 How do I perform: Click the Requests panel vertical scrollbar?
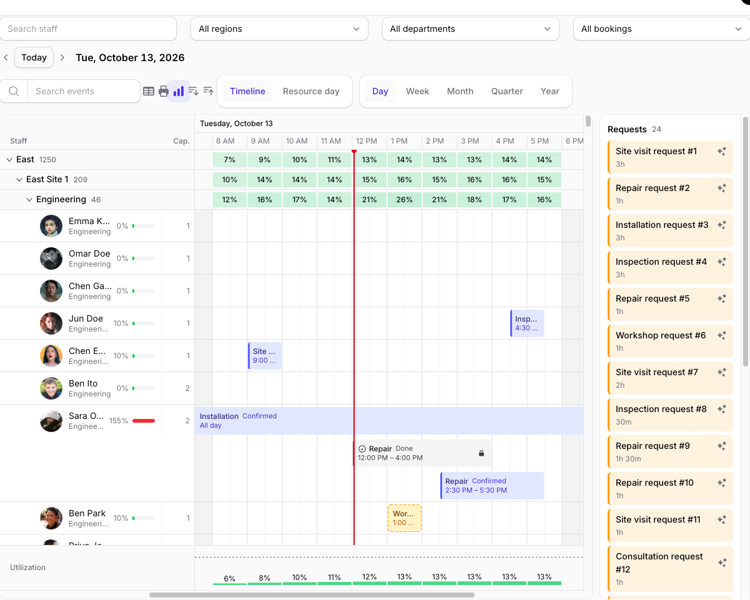pos(745,241)
